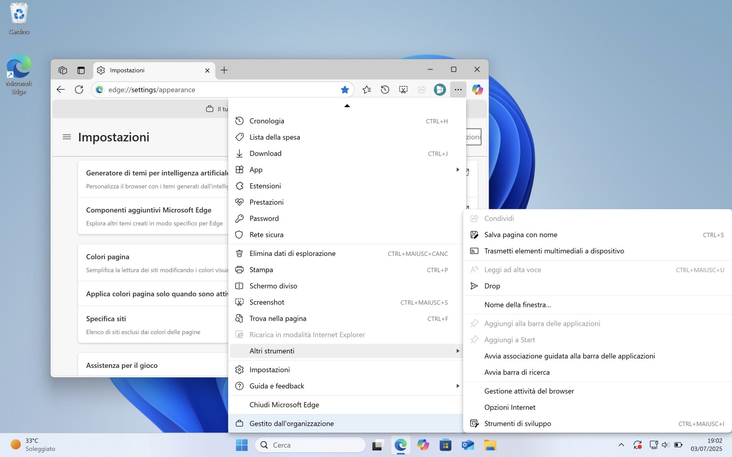Select Opzioni Internet
The image size is (732, 457).
pos(597,407)
